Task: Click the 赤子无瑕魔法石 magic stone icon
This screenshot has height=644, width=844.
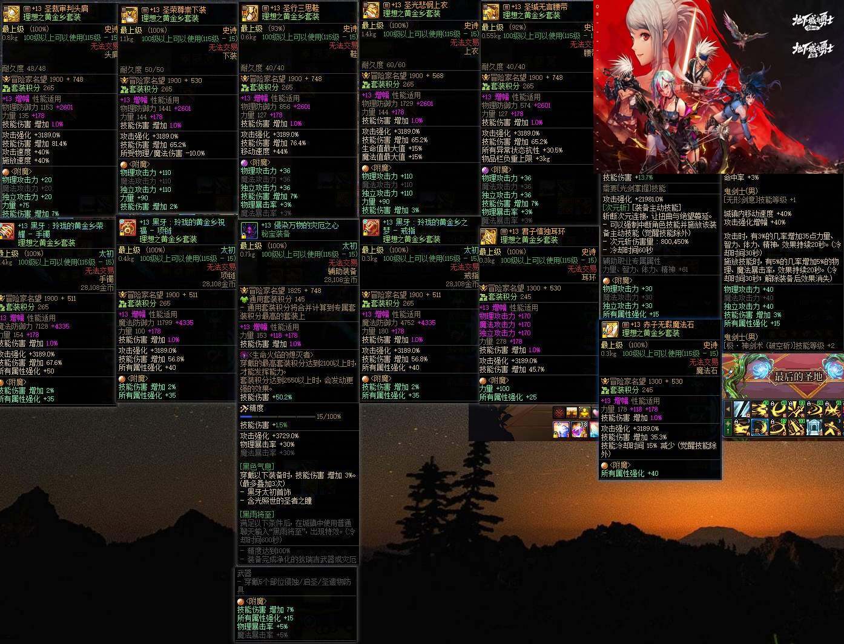Action: (610, 330)
